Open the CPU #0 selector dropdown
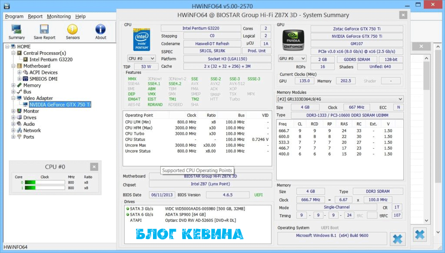Viewport: 445px width, 253px height. tap(141, 58)
